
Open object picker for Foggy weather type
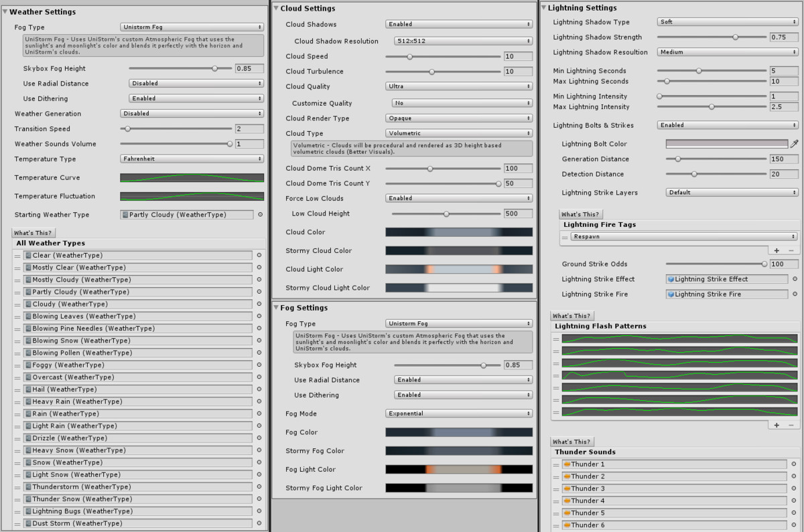tap(259, 365)
